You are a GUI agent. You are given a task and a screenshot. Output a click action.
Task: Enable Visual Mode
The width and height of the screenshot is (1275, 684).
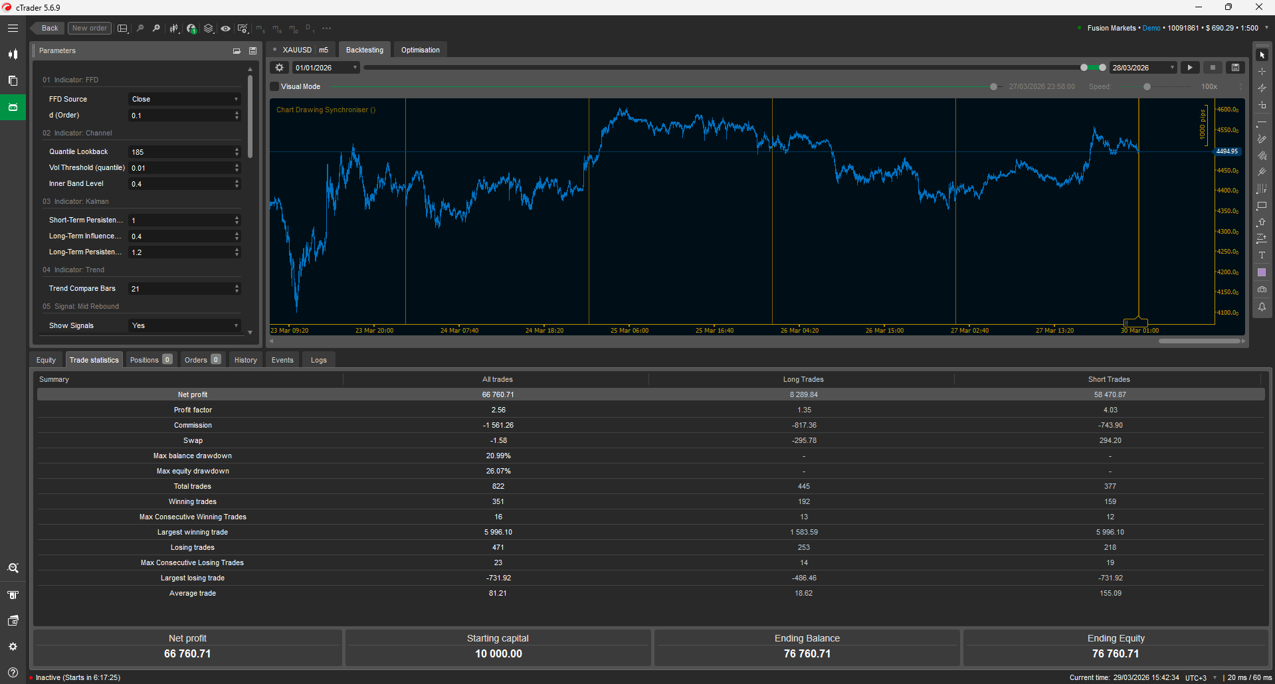[274, 86]
